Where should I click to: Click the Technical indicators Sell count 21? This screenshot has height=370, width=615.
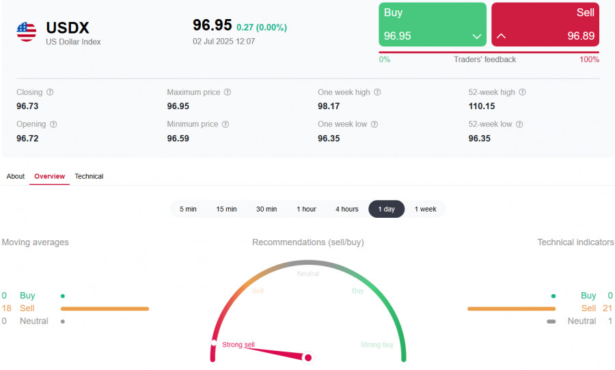[x=607, y=309]
